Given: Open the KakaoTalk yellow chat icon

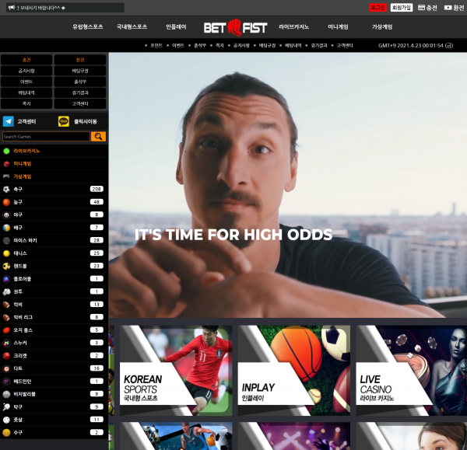Looking at the screenshot, I should [64, 121].
